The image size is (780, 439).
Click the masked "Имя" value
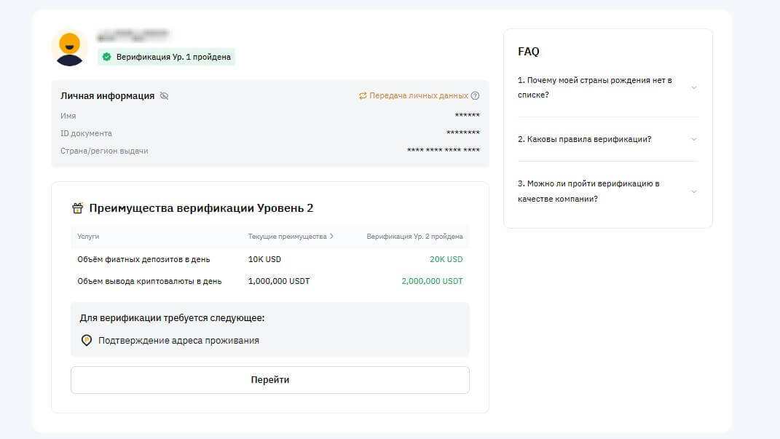click(467, 116)
